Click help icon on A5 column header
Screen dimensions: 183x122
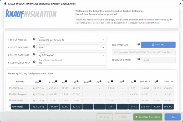78,81
